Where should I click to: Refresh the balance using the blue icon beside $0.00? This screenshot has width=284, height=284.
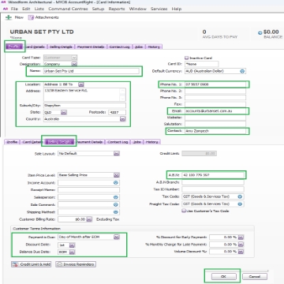point(260,33)
